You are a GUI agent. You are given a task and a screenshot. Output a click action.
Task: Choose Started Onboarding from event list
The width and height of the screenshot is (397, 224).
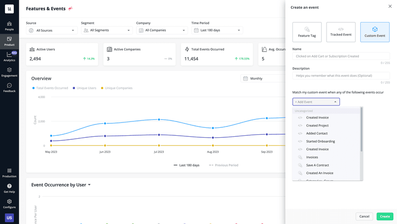(x=320, y=141)
